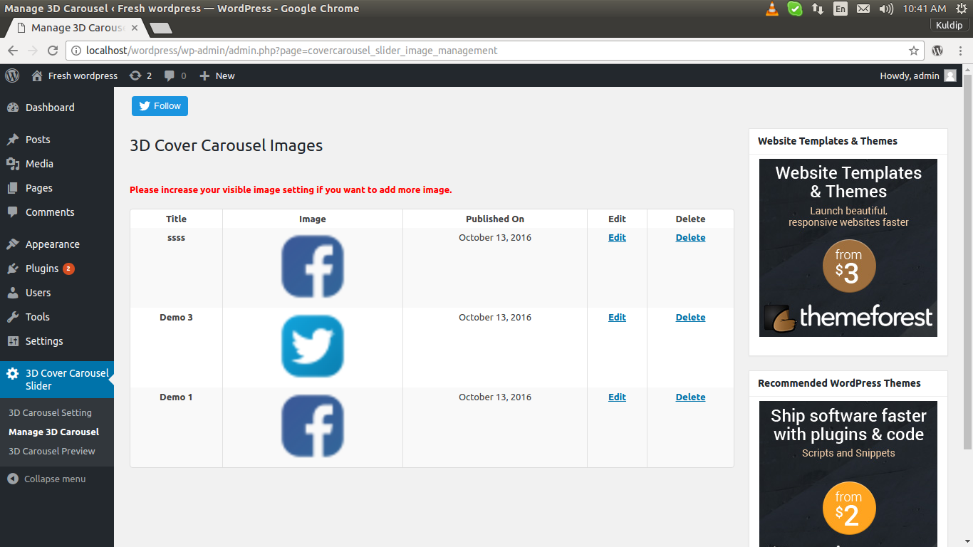Close the Manage 3D Carousel tab
The image size is (973, 547).
tap(135, 28)
